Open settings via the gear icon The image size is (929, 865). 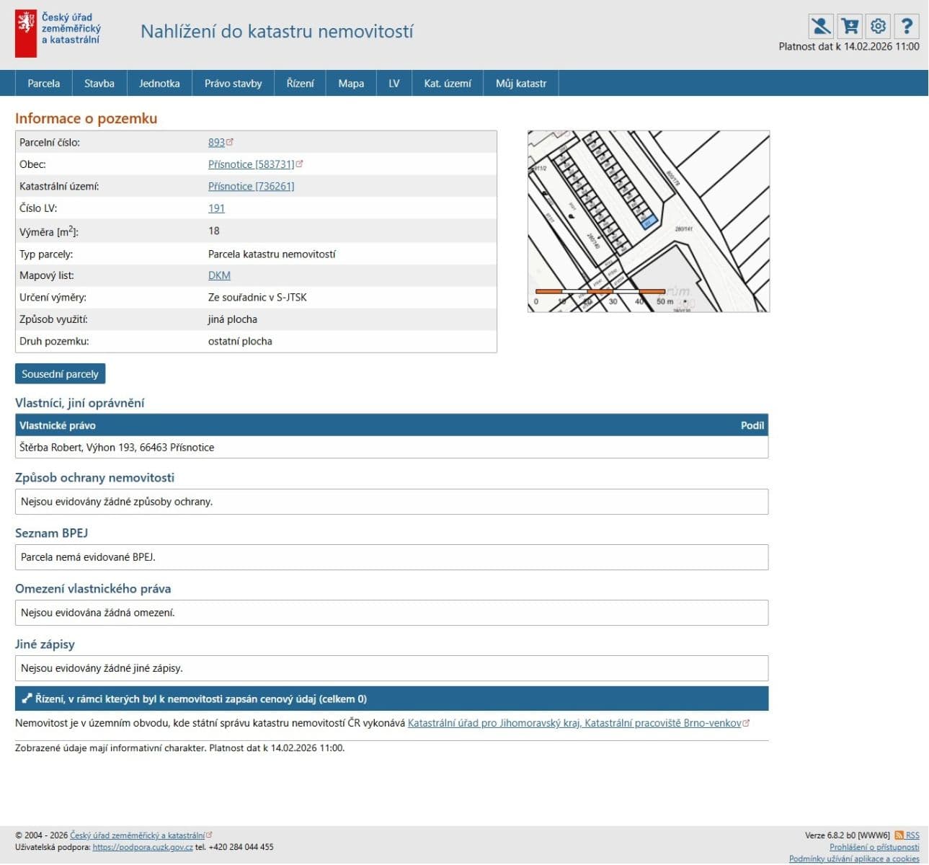point(878,26)
